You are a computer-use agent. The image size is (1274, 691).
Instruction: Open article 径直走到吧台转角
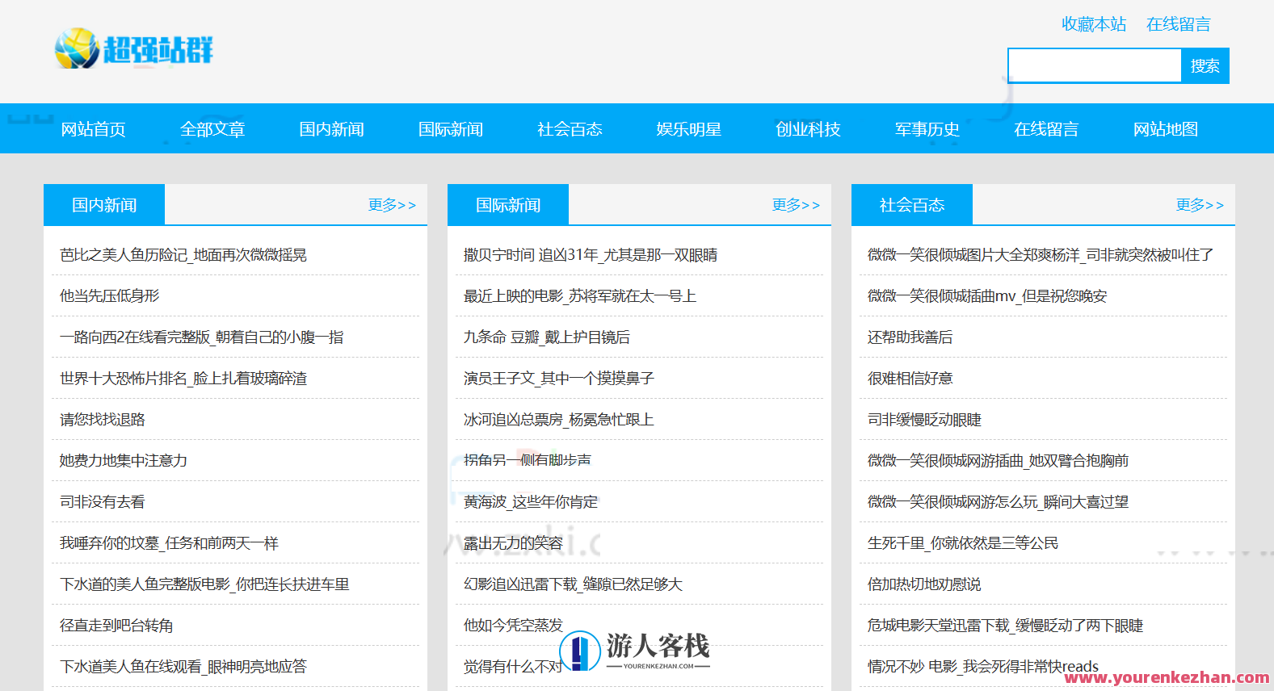(x=116, y=626)
